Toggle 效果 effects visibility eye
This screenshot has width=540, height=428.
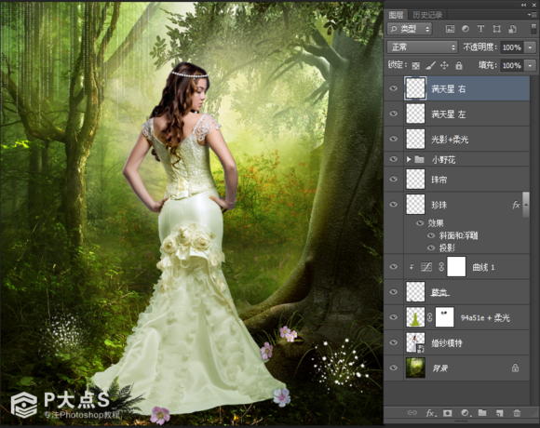click(x=420, y=223)
